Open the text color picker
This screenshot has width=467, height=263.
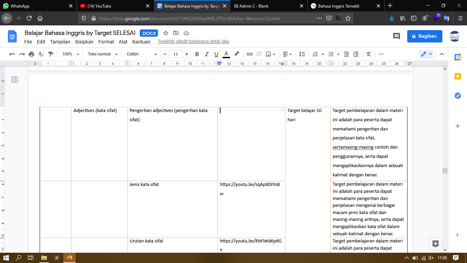[x=226, y=54]
